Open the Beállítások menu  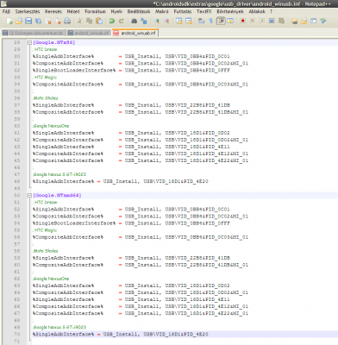139,11
